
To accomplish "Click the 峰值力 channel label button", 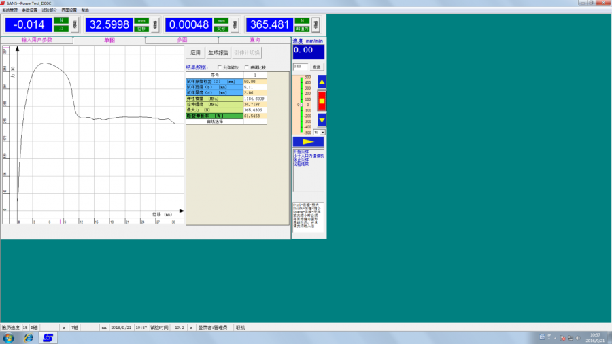I will pyautogui.click(x=302, y=29).
